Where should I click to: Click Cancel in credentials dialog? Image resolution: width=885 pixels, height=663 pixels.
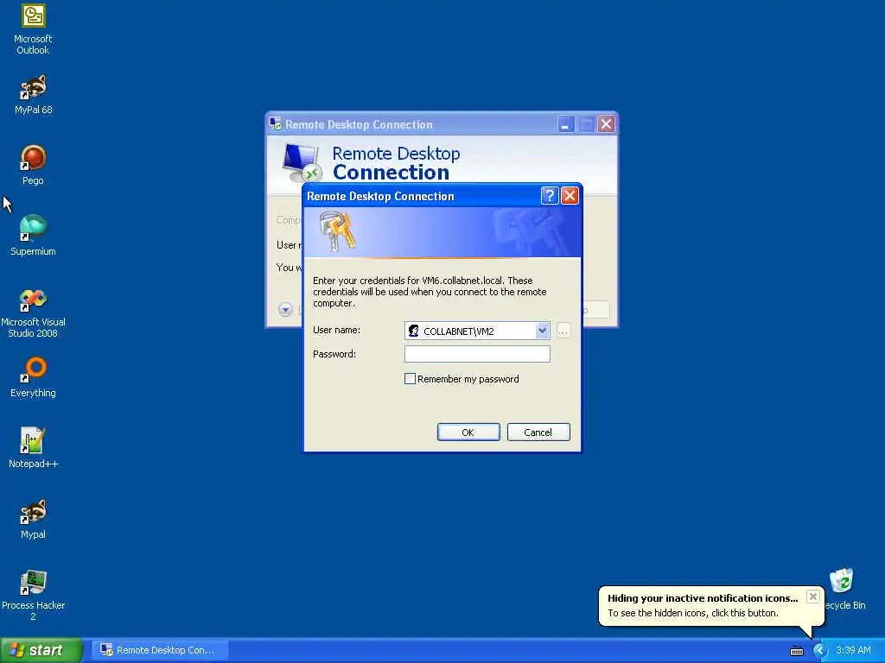[538, 433]
